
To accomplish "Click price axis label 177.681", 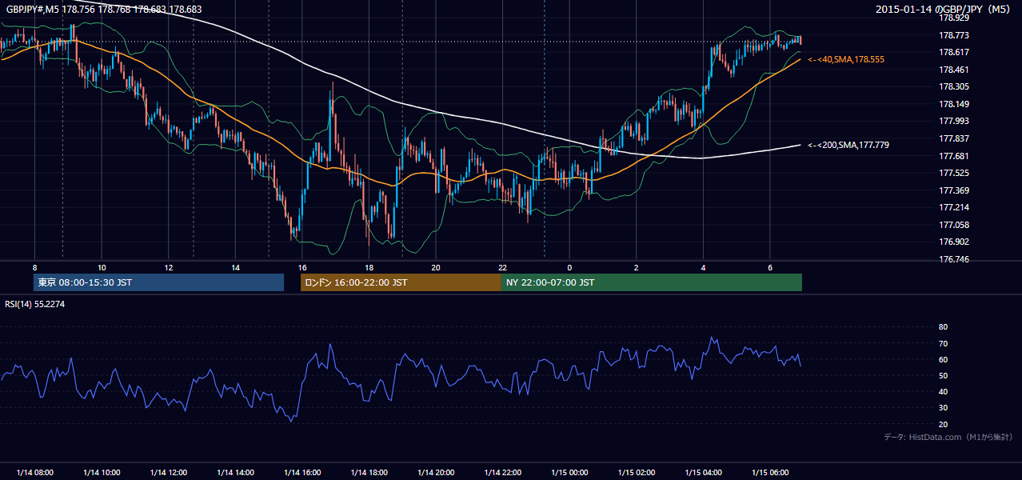I will click(x=955, y=156).
